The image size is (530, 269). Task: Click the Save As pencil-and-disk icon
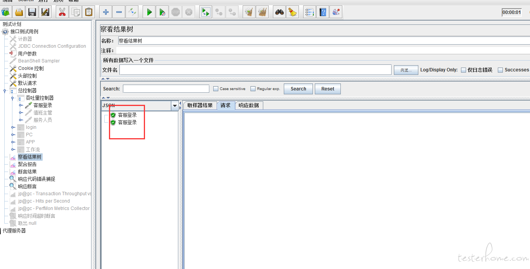(x=45, y=12)
